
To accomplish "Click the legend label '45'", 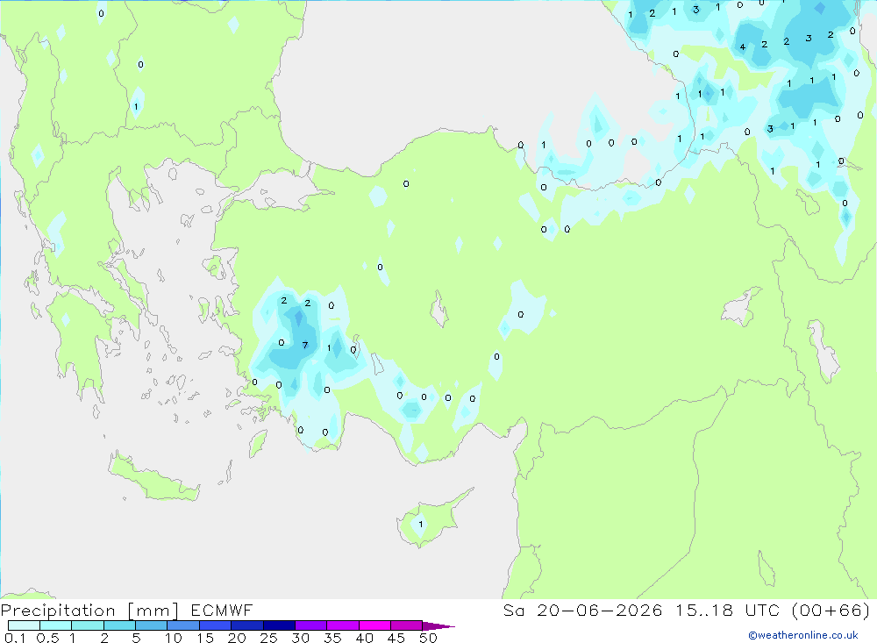I will [x=396, y=638].
